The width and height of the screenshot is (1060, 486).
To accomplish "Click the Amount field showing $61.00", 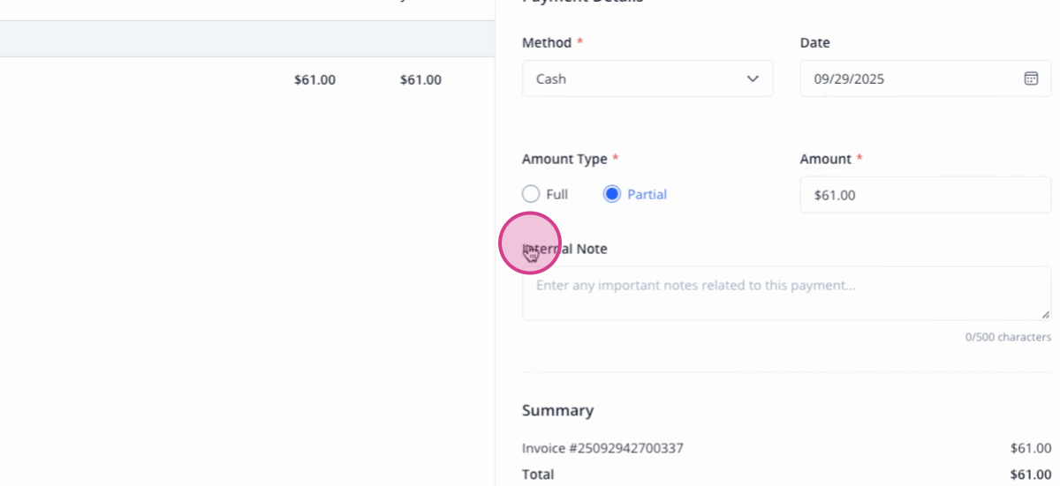I will (x=926, y=195).
